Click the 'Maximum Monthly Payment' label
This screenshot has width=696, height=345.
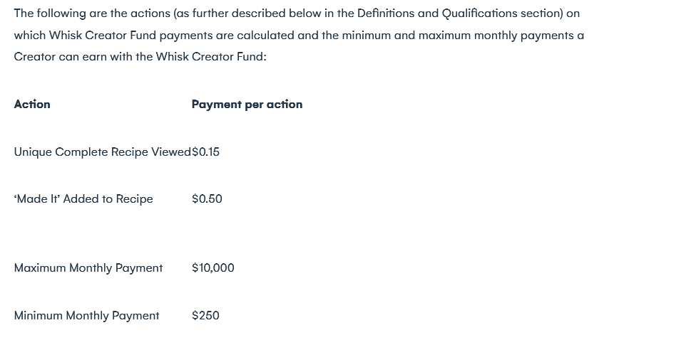tap(88, 268)
